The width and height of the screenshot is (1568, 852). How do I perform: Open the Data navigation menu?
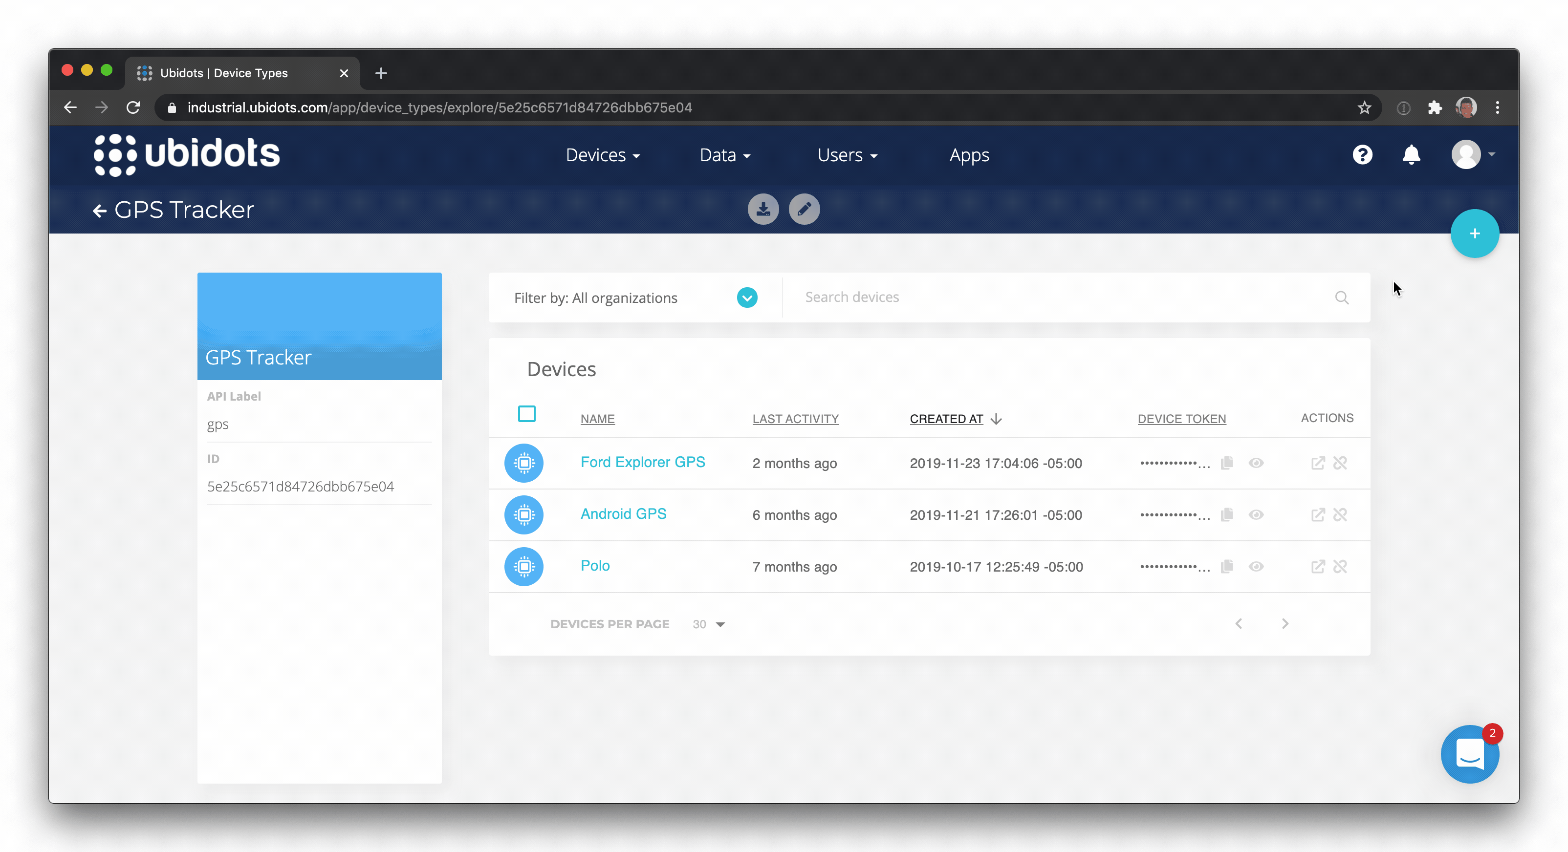point(724,155)
